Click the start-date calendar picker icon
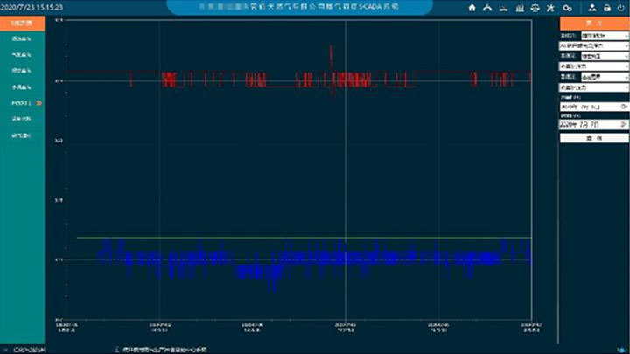This screenshot has height=354, width=630. point(624,107)
